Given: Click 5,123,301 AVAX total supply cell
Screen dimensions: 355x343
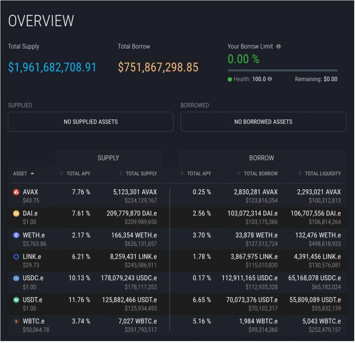Looking at the screenshot, I should point(135,192).
